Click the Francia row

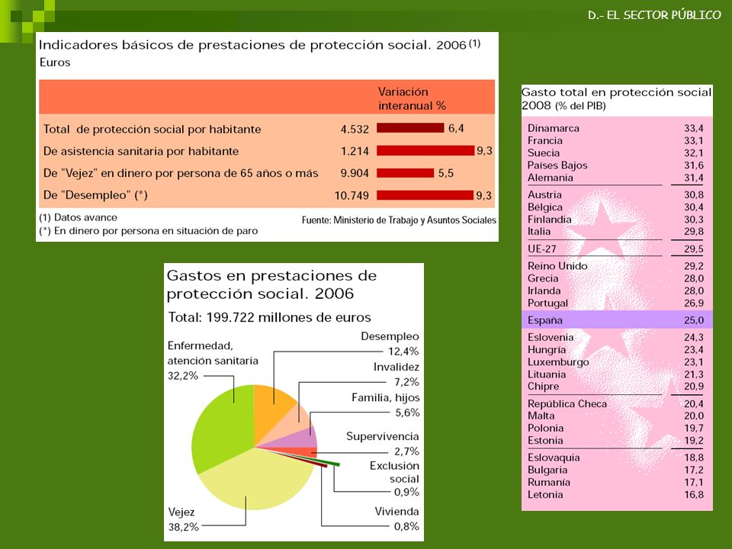click(x=615, y=140)
